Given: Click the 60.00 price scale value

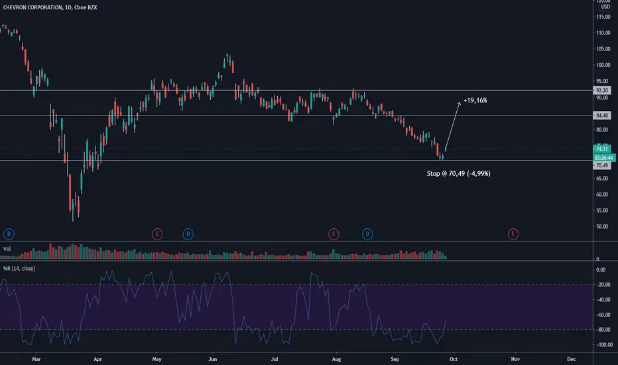Looking at the screenshot, I should coord(602,194).
